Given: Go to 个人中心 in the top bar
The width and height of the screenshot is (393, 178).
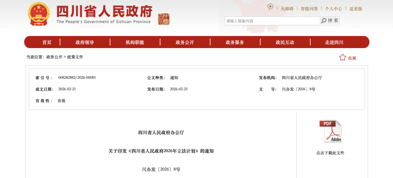Looking at the screenshot, I should coord(333,9).
